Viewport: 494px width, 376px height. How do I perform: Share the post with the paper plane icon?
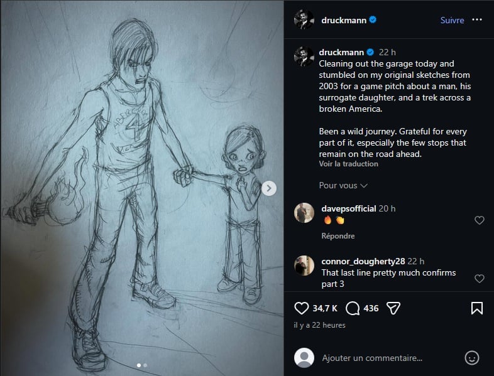tap(393, 308)
